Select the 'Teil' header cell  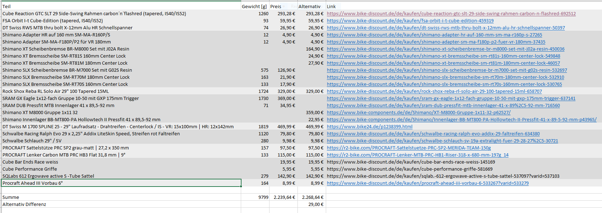121,6
